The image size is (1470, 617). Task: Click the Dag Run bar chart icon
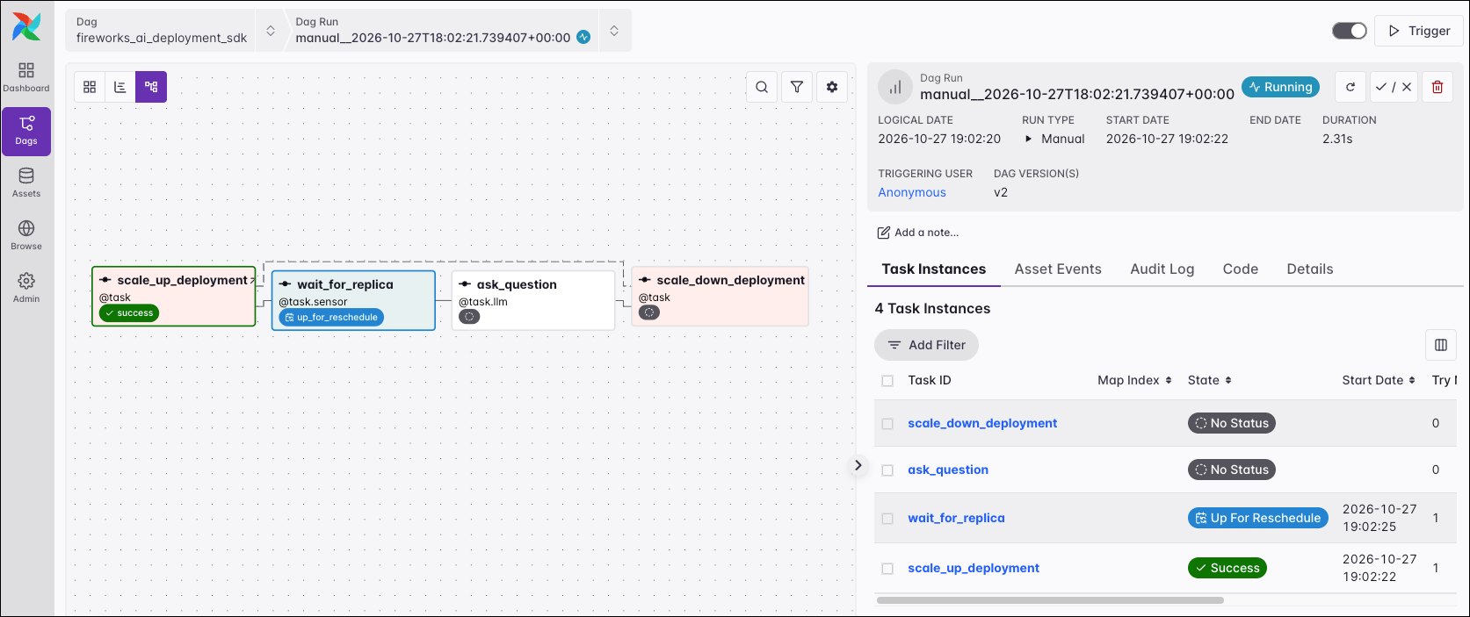pos(895,87)
